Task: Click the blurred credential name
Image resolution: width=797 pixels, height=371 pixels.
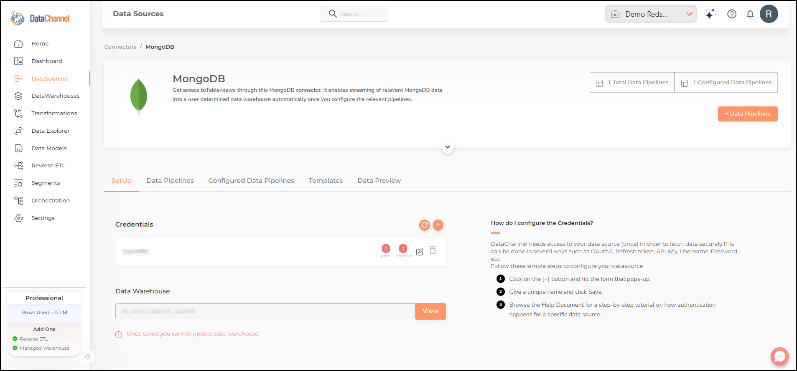Action: pos(135,251)
